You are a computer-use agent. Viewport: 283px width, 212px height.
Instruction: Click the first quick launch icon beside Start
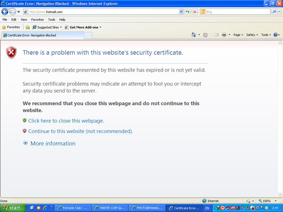(x=32, y=208)
